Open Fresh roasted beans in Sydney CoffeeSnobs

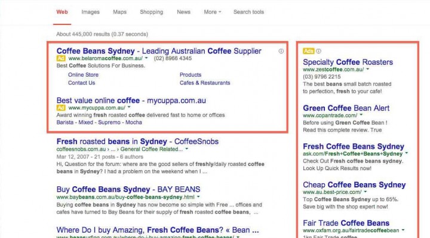[x=137, y=142]
